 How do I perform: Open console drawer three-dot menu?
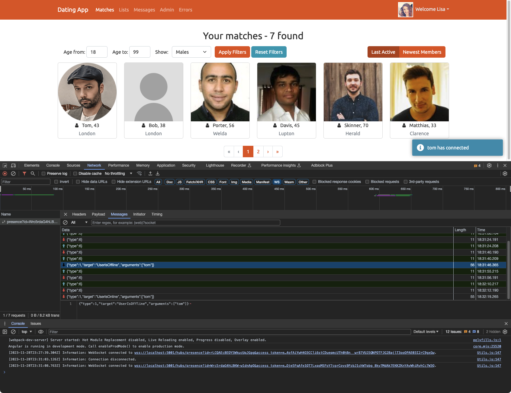[x=5, y=324]
